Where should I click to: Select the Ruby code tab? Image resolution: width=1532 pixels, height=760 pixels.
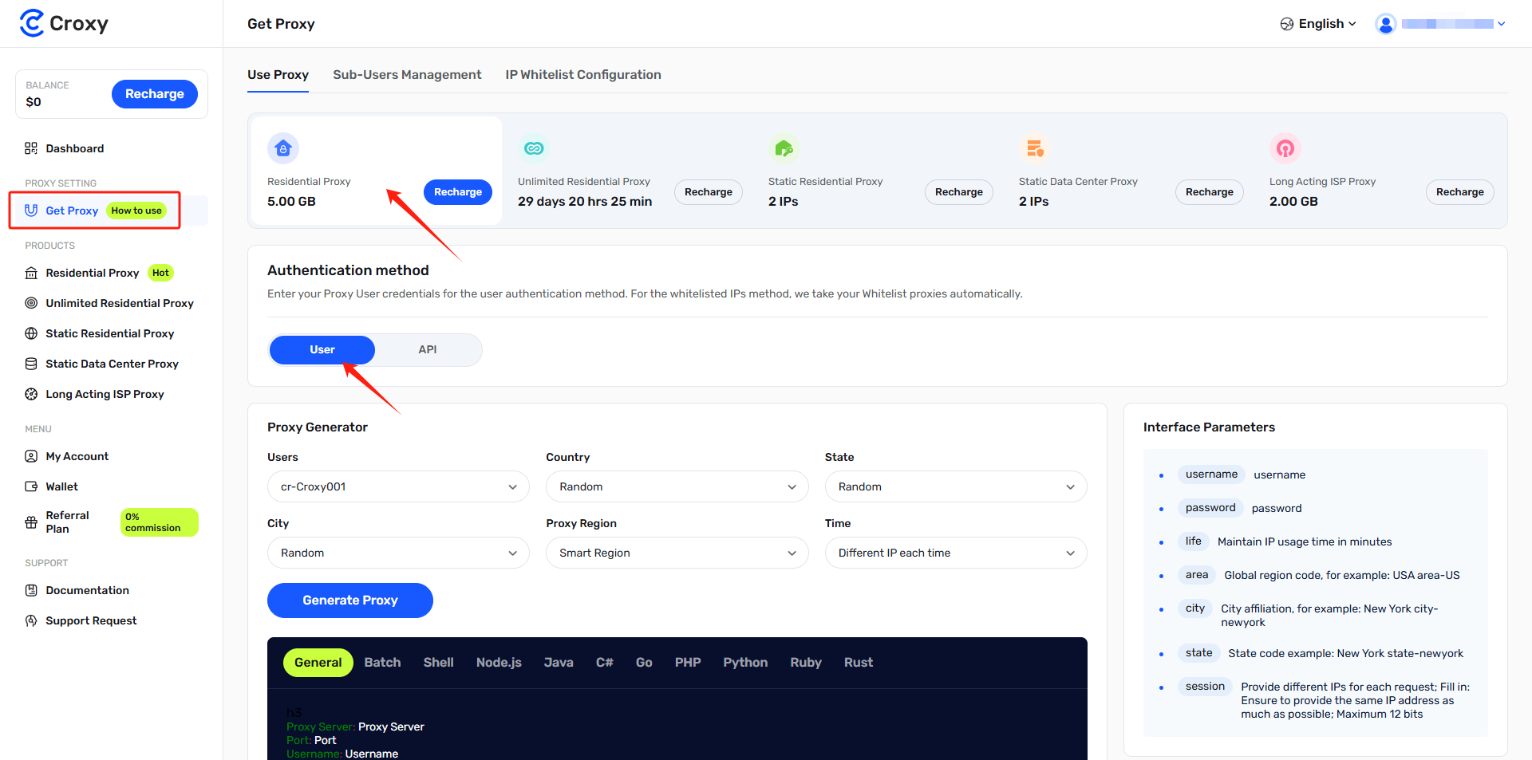tap(806, 663)
